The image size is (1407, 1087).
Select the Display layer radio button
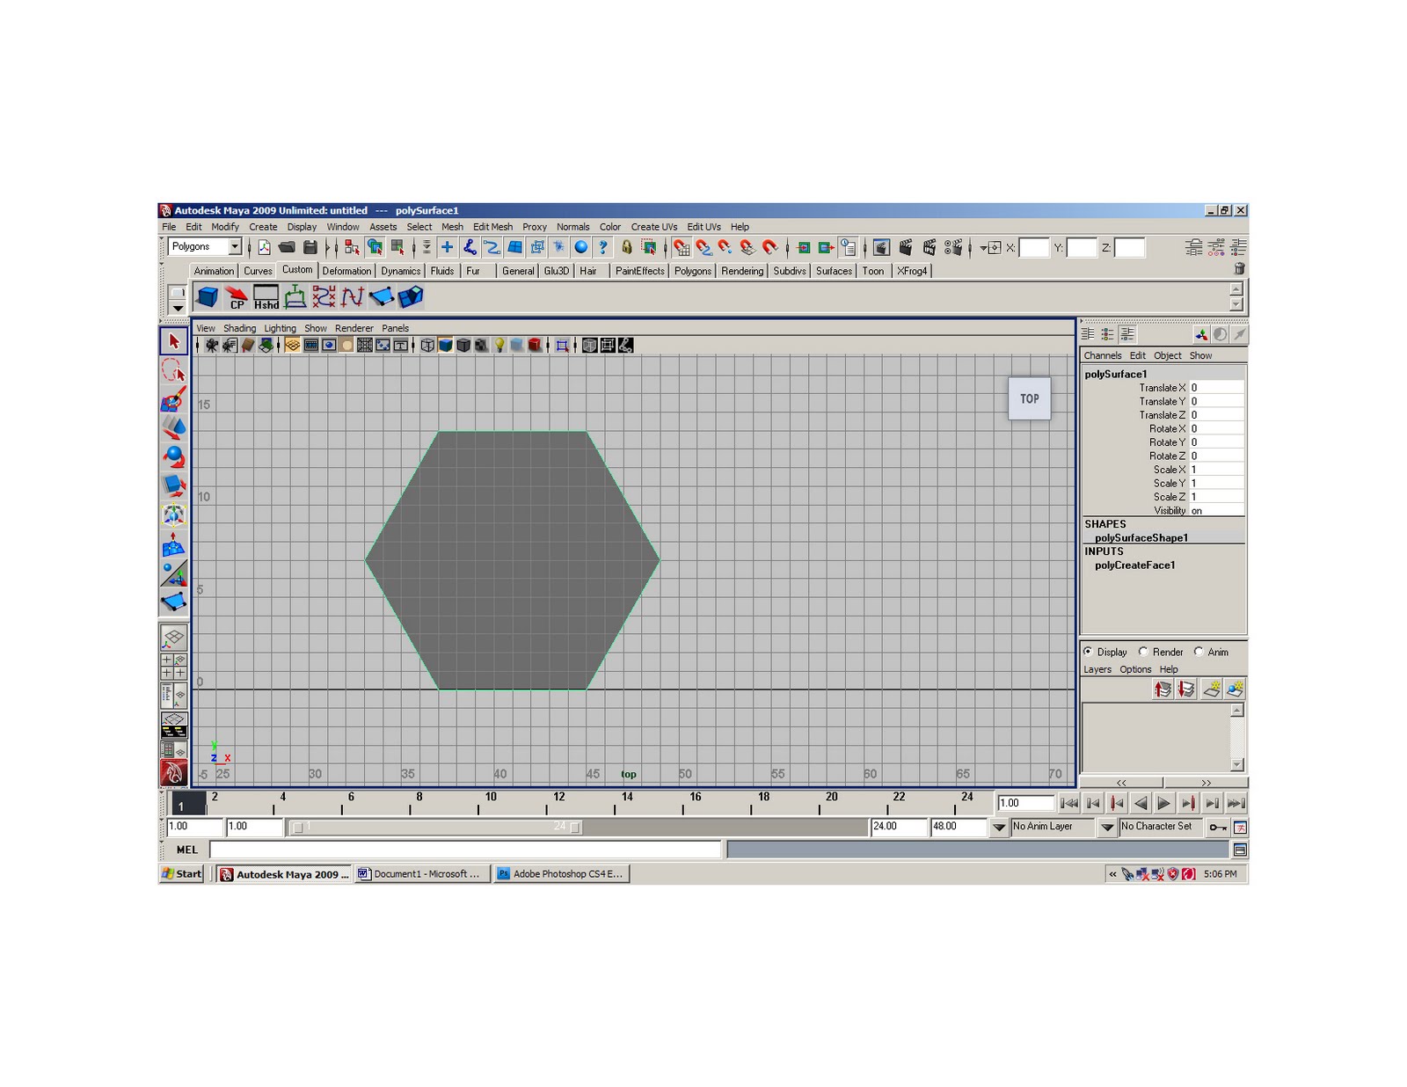(1088, 652)
